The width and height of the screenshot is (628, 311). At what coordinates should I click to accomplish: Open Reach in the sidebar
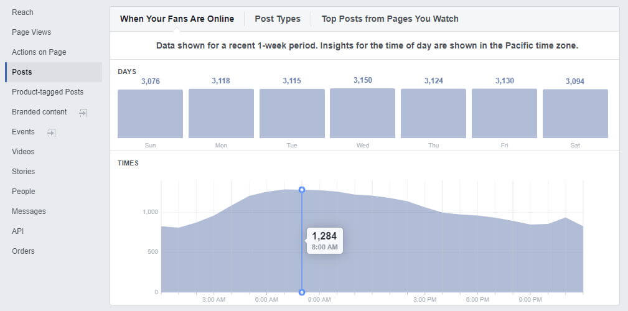click(22, 12)
